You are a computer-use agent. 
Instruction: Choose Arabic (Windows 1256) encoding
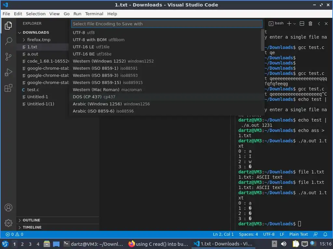tap(166, 104)
